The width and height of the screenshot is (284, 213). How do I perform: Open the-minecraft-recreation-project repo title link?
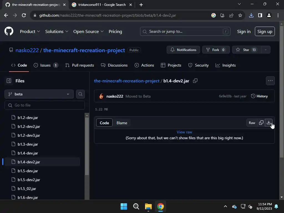click(x=84, y=50)
